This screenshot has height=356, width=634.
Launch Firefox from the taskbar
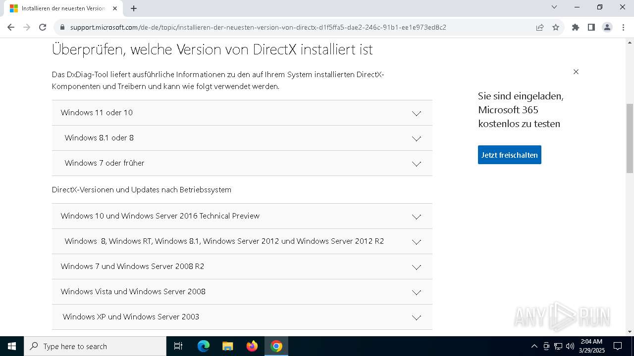coord(252,346)
